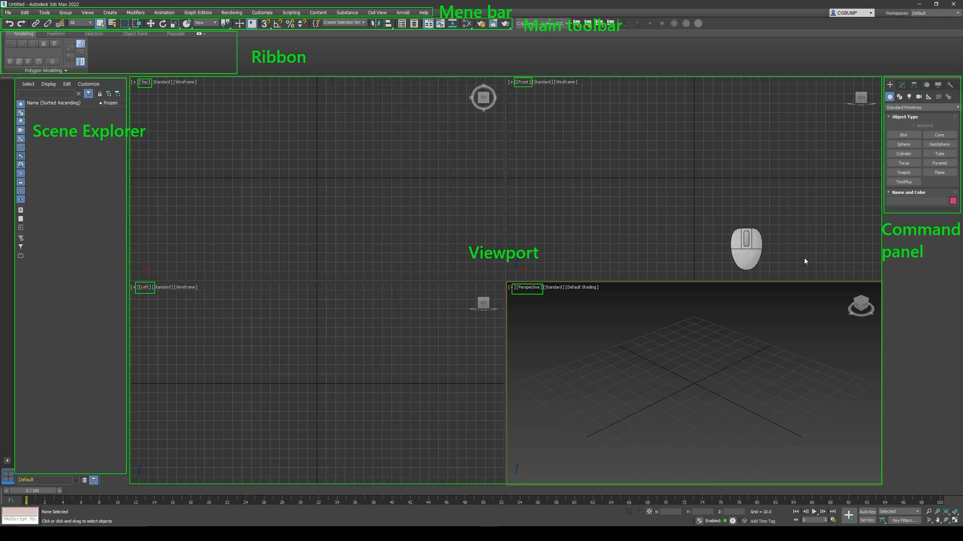
Task: Click the Teapot primitive button
Action: (x=903, y=172)
